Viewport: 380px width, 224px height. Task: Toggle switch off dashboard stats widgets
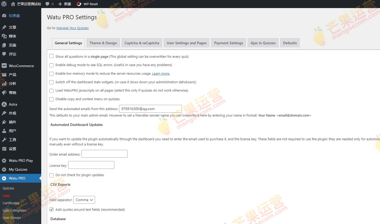tap(51, 82)
